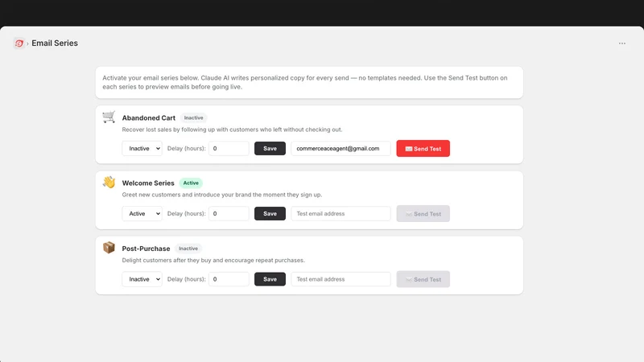This screenshot has height=362, width=644.
Task: Click 'Greet new customers' description text
Action: coord(222,195)
